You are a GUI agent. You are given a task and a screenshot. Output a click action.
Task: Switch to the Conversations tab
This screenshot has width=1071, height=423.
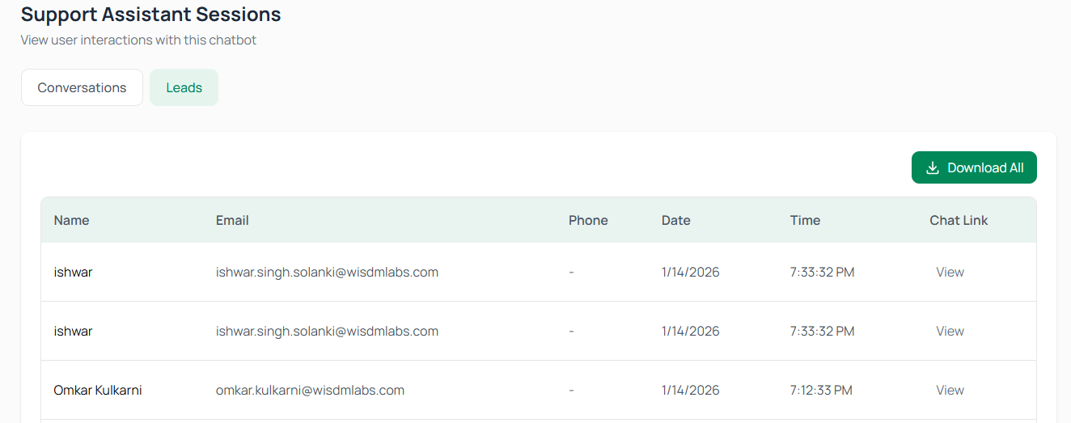click(x=82, y=87)
